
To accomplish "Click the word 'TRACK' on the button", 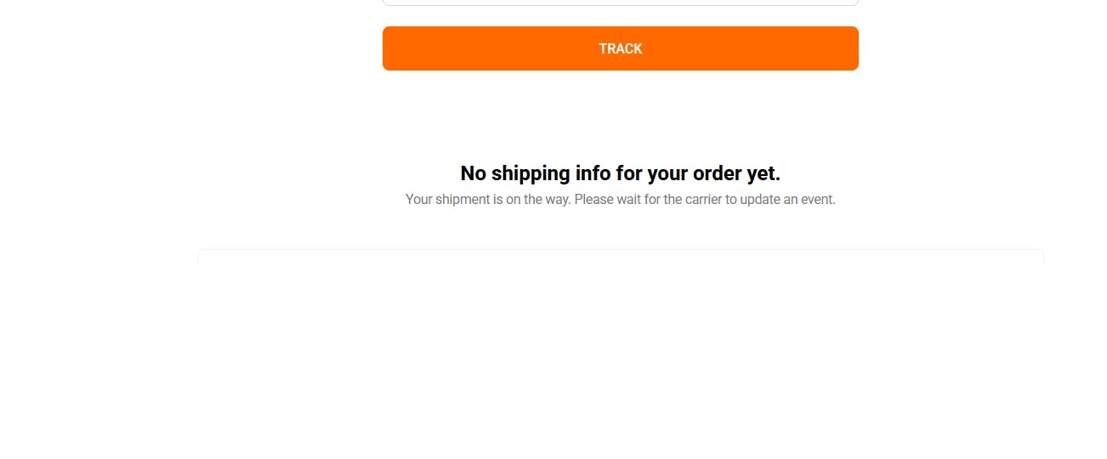I will coord(621,48).
